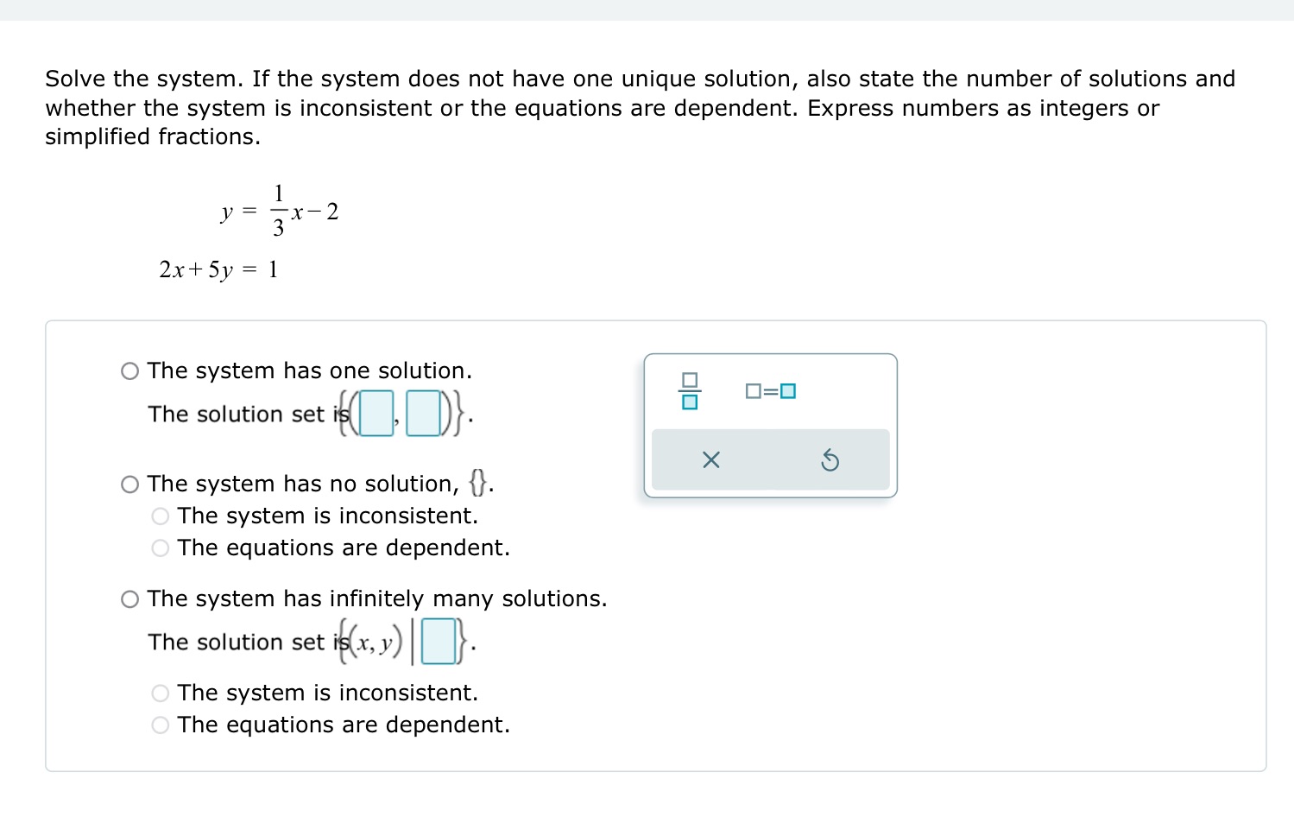Clear your entry with the X icon
The width and height of the screenshot is (1294, 823).
(710, 459)
